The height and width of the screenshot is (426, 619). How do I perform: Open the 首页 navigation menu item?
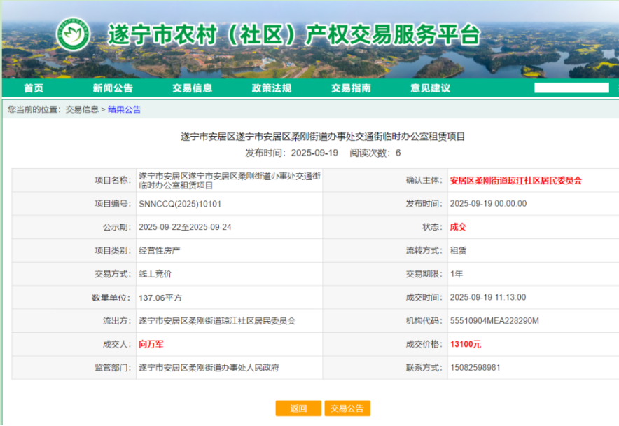pos(34,88)
